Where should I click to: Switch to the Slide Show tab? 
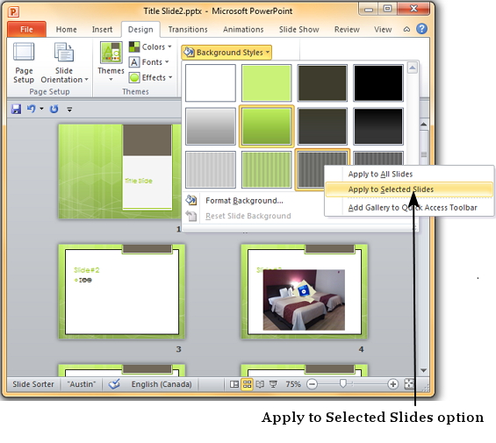click(299, 30)
